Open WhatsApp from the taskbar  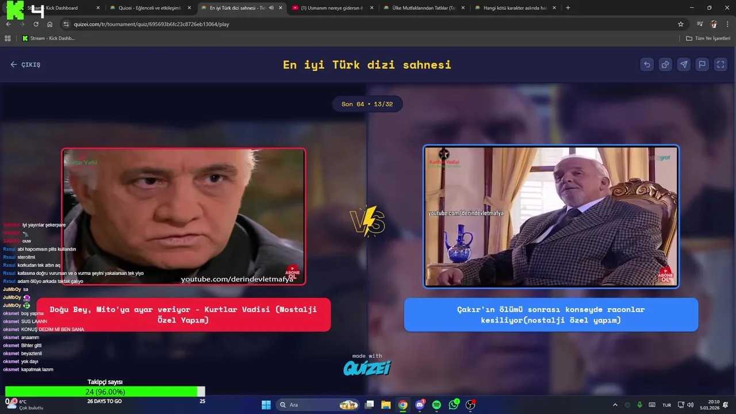(454, 405)
